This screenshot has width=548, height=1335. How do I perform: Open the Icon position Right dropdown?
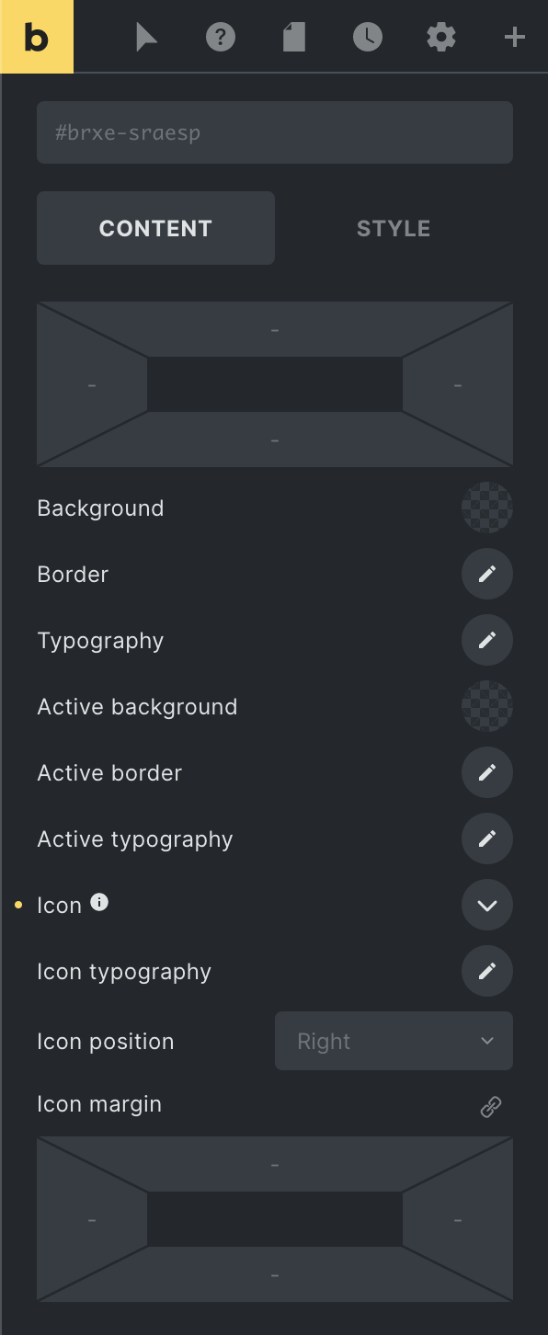coord(394,1041)
